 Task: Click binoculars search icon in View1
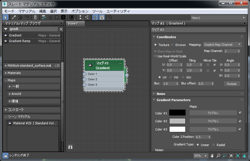pos(70,147)
